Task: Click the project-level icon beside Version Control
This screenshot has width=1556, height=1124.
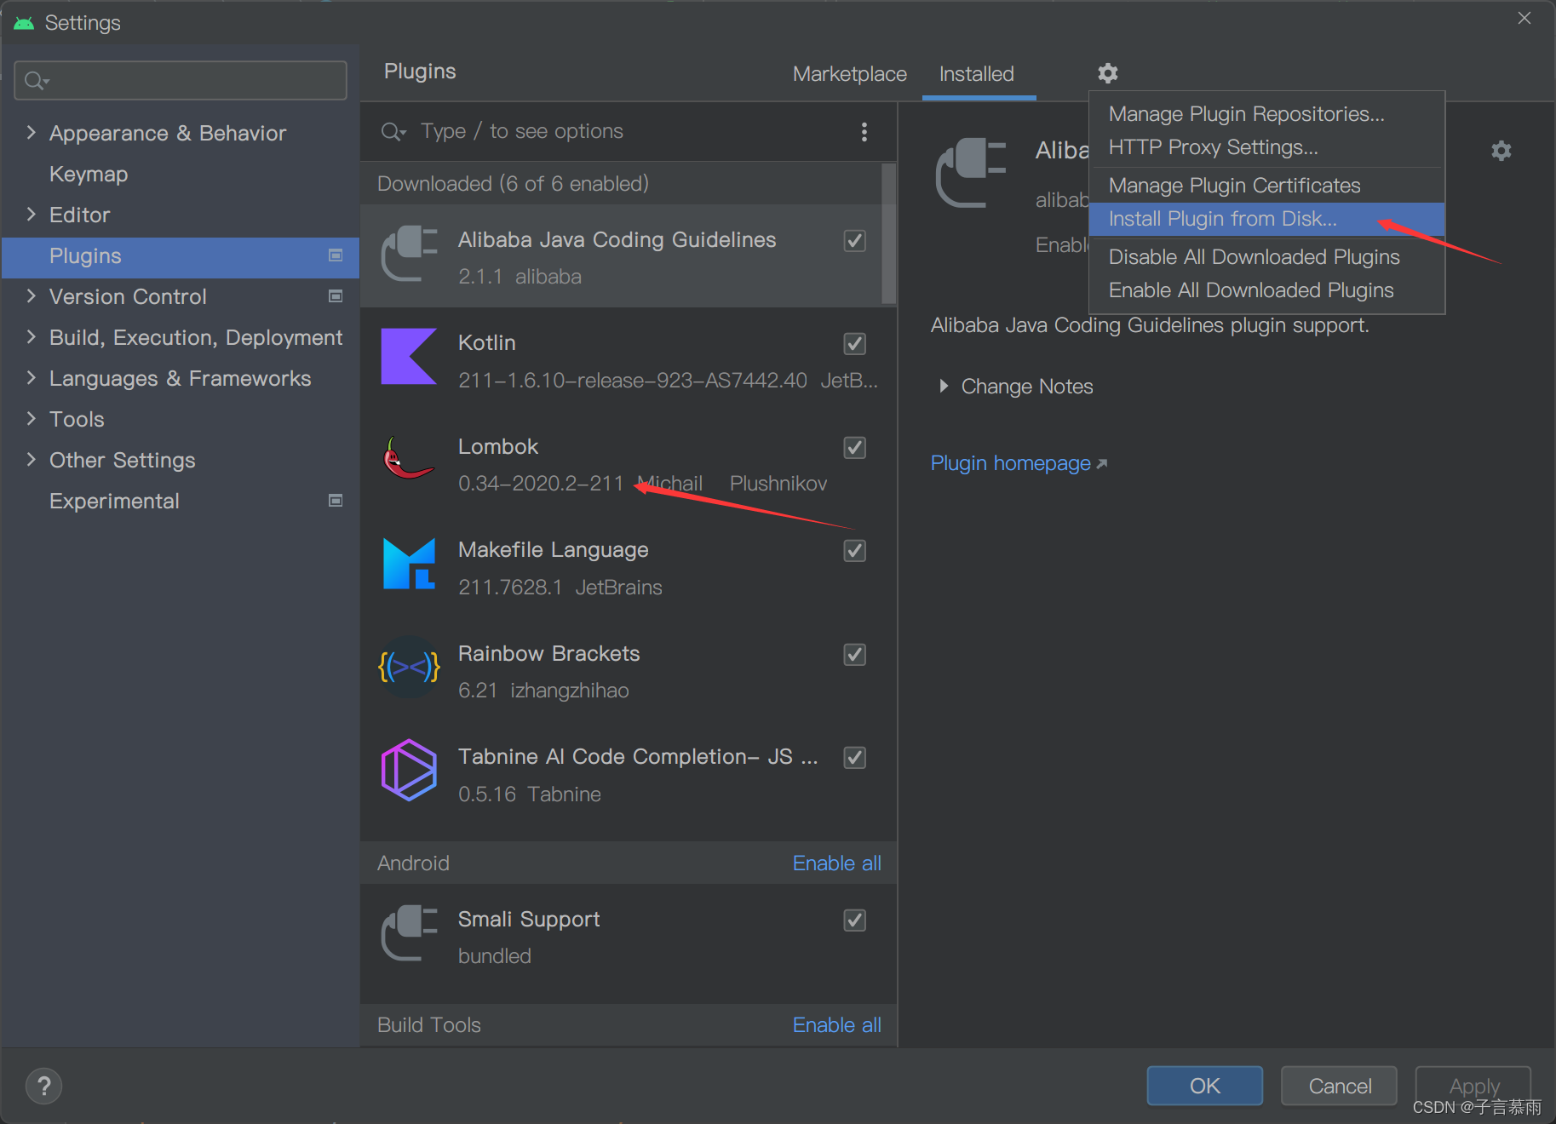Action: [x=336, y=296]
